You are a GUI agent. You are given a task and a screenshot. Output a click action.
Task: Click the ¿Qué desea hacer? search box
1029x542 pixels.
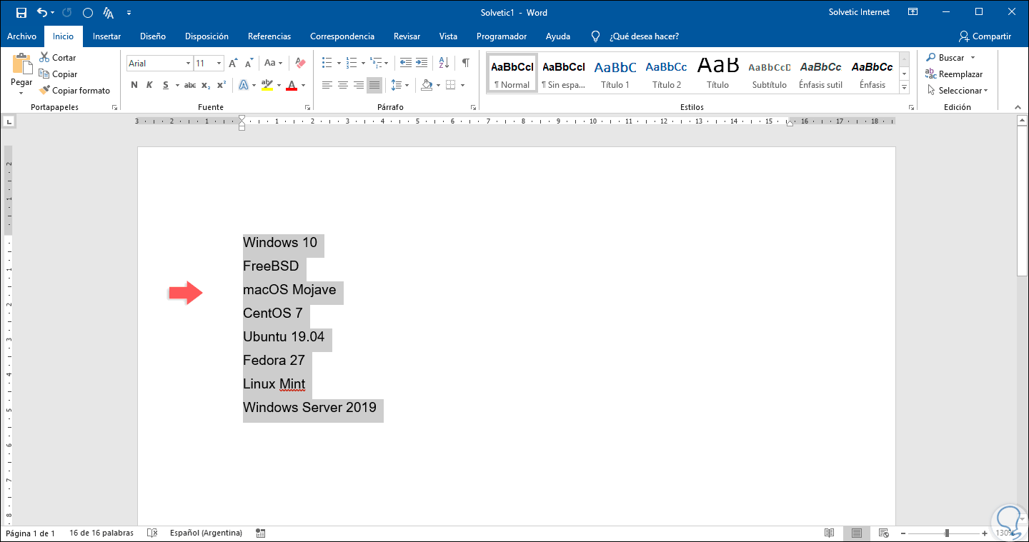click(643, 36)
